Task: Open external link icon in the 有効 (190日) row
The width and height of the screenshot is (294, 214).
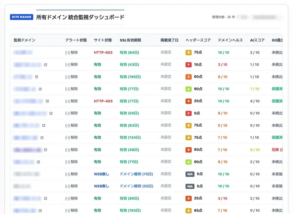Action: click(36, 77)
